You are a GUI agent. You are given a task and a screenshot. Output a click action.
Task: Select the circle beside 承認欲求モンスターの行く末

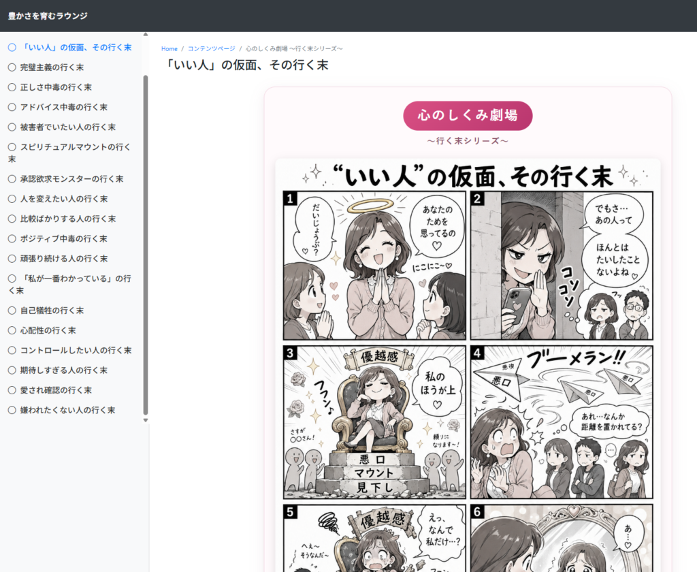(12, 179)
